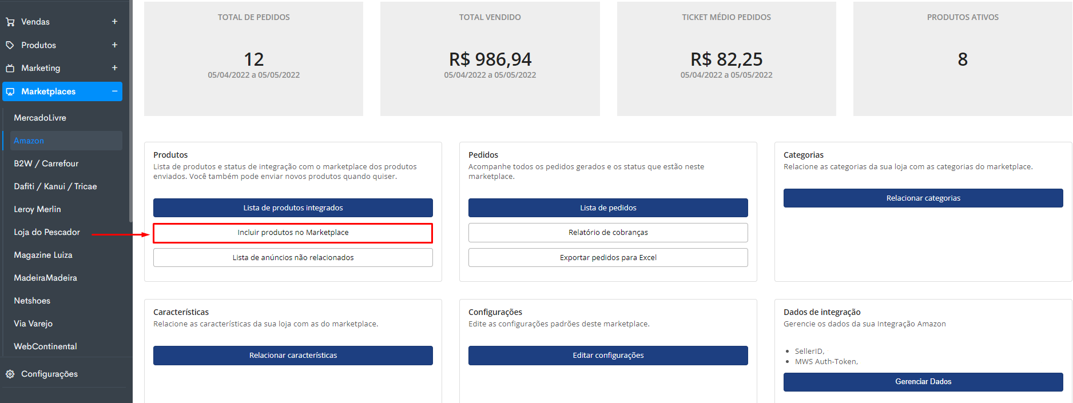Click the Configurações gear icon
1073x403 pixels.
click(10, 374)
